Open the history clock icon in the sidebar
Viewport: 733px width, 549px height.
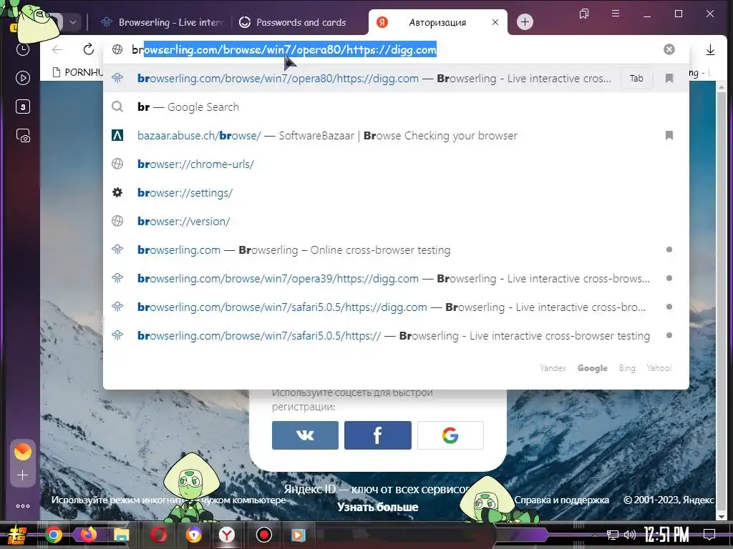[22, 49]
